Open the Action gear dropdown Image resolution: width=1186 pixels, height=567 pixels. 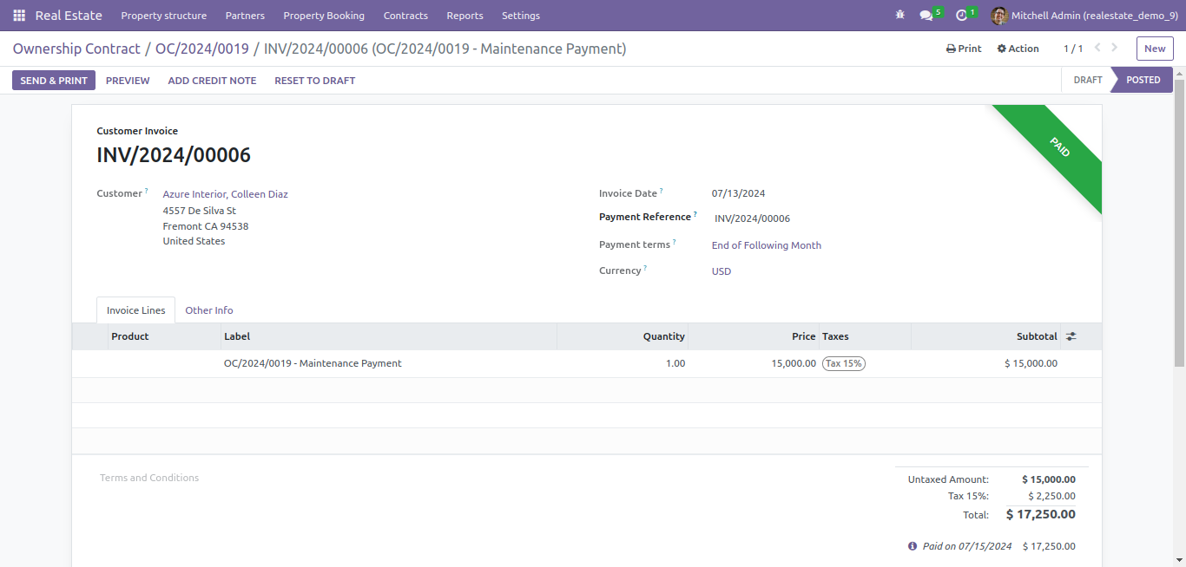point(1018,49)
